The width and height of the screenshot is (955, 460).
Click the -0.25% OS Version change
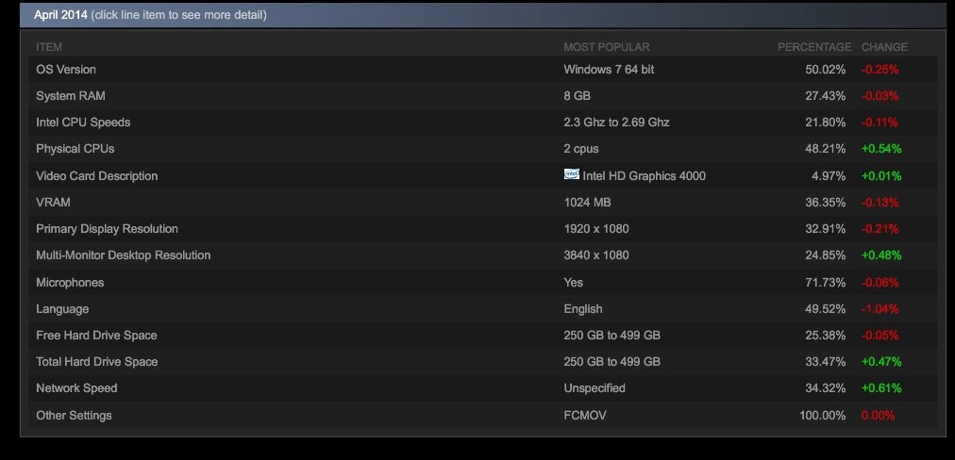pyautogui.click(x=880, y=70)
